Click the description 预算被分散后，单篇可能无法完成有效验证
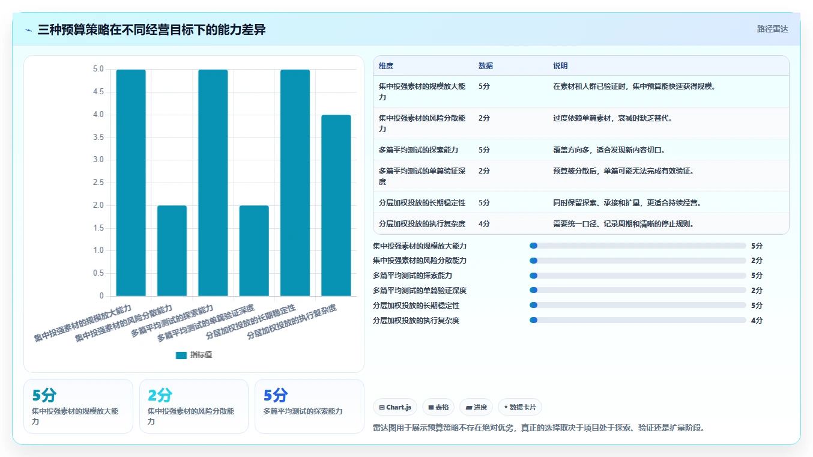 pos(623,171)
